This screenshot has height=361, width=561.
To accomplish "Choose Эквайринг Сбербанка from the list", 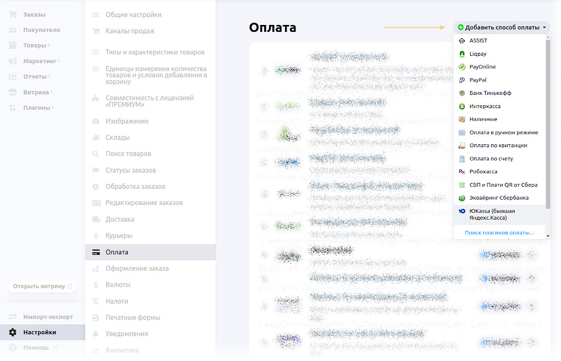I will (x=499, y=198).
